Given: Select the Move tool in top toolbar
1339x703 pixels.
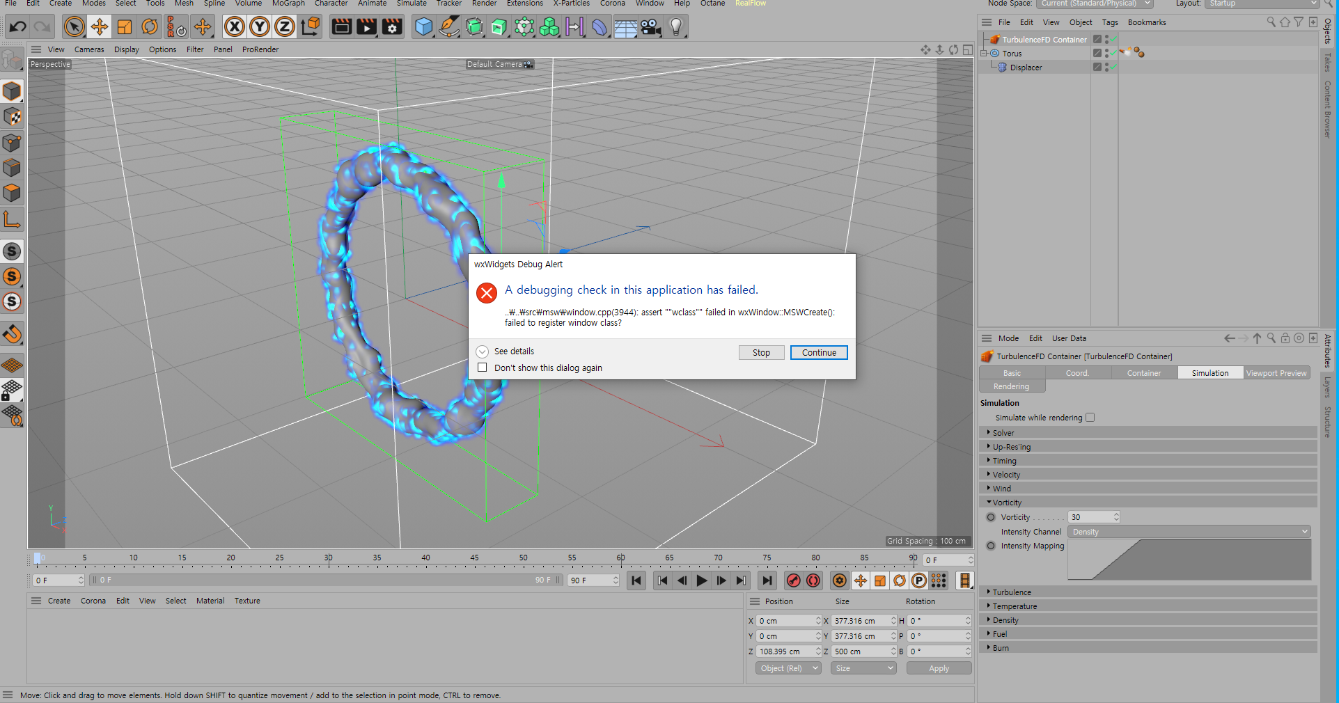Looking at the screenshot, I should 99,27.
